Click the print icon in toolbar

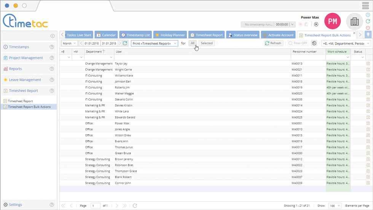click(314, 43)
